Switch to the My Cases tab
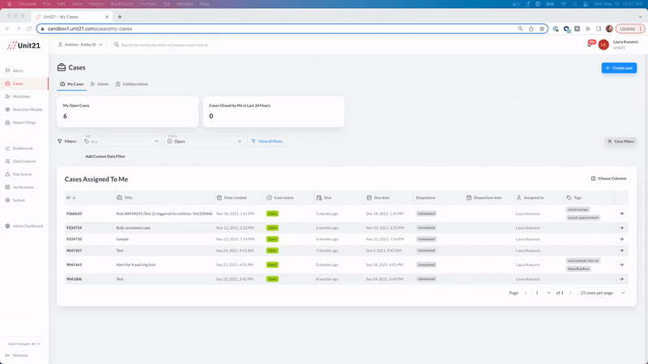The image size is (648, 364). [71, 84]
